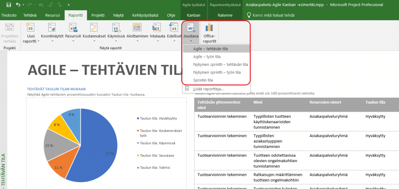The image size is (399, 189).
Task: Click the Resurssit report icon
Action: [73, 27]
